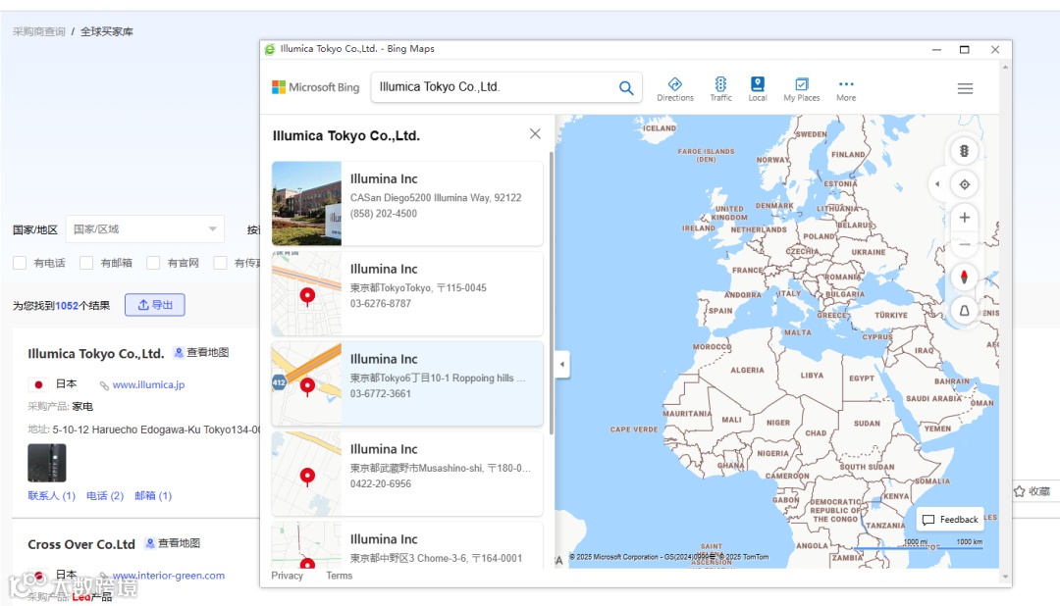
Task: Maximize the Bing Maps window
Action: (x=965, y=49)
